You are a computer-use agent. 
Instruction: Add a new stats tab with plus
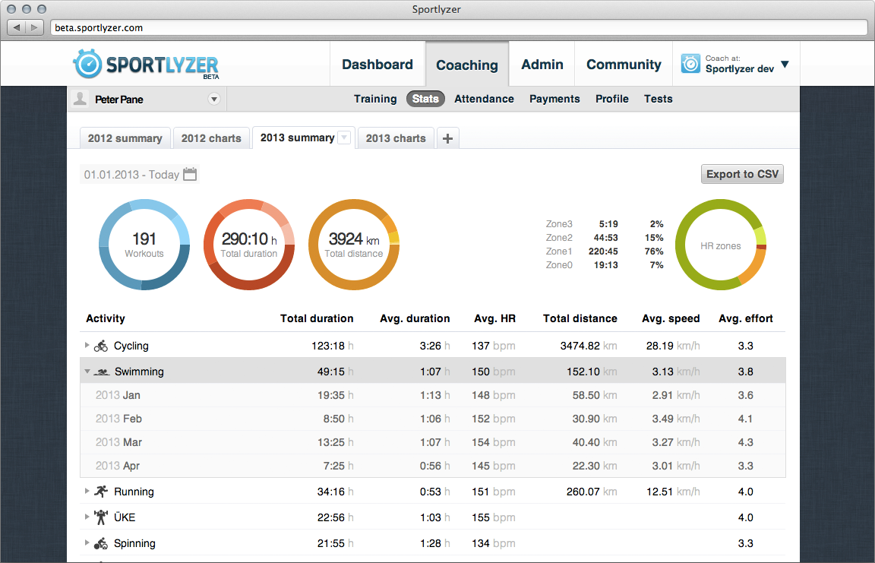(x=447, y=138)
